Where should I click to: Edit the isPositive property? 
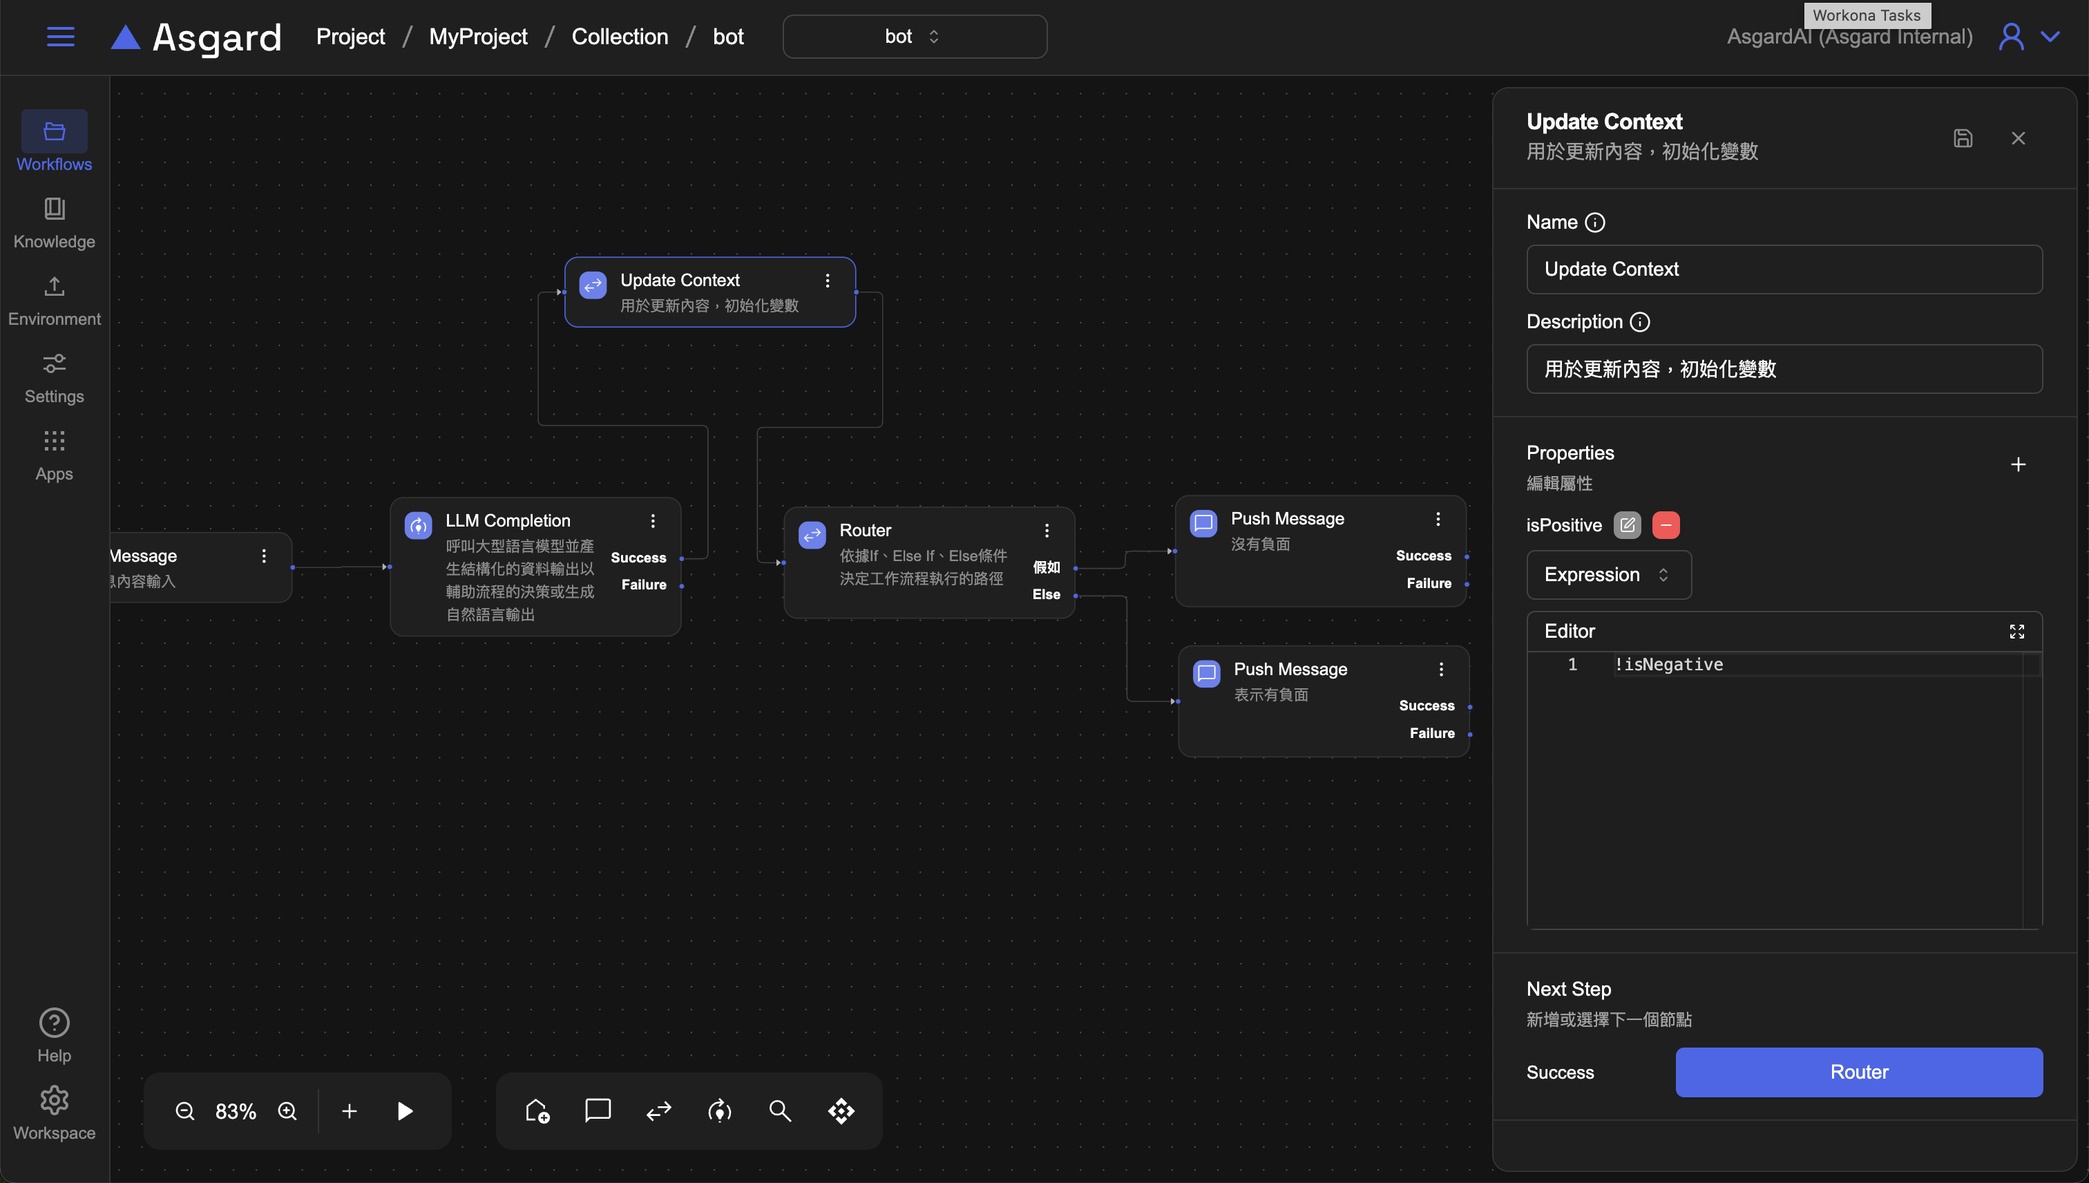point(1627,525)
